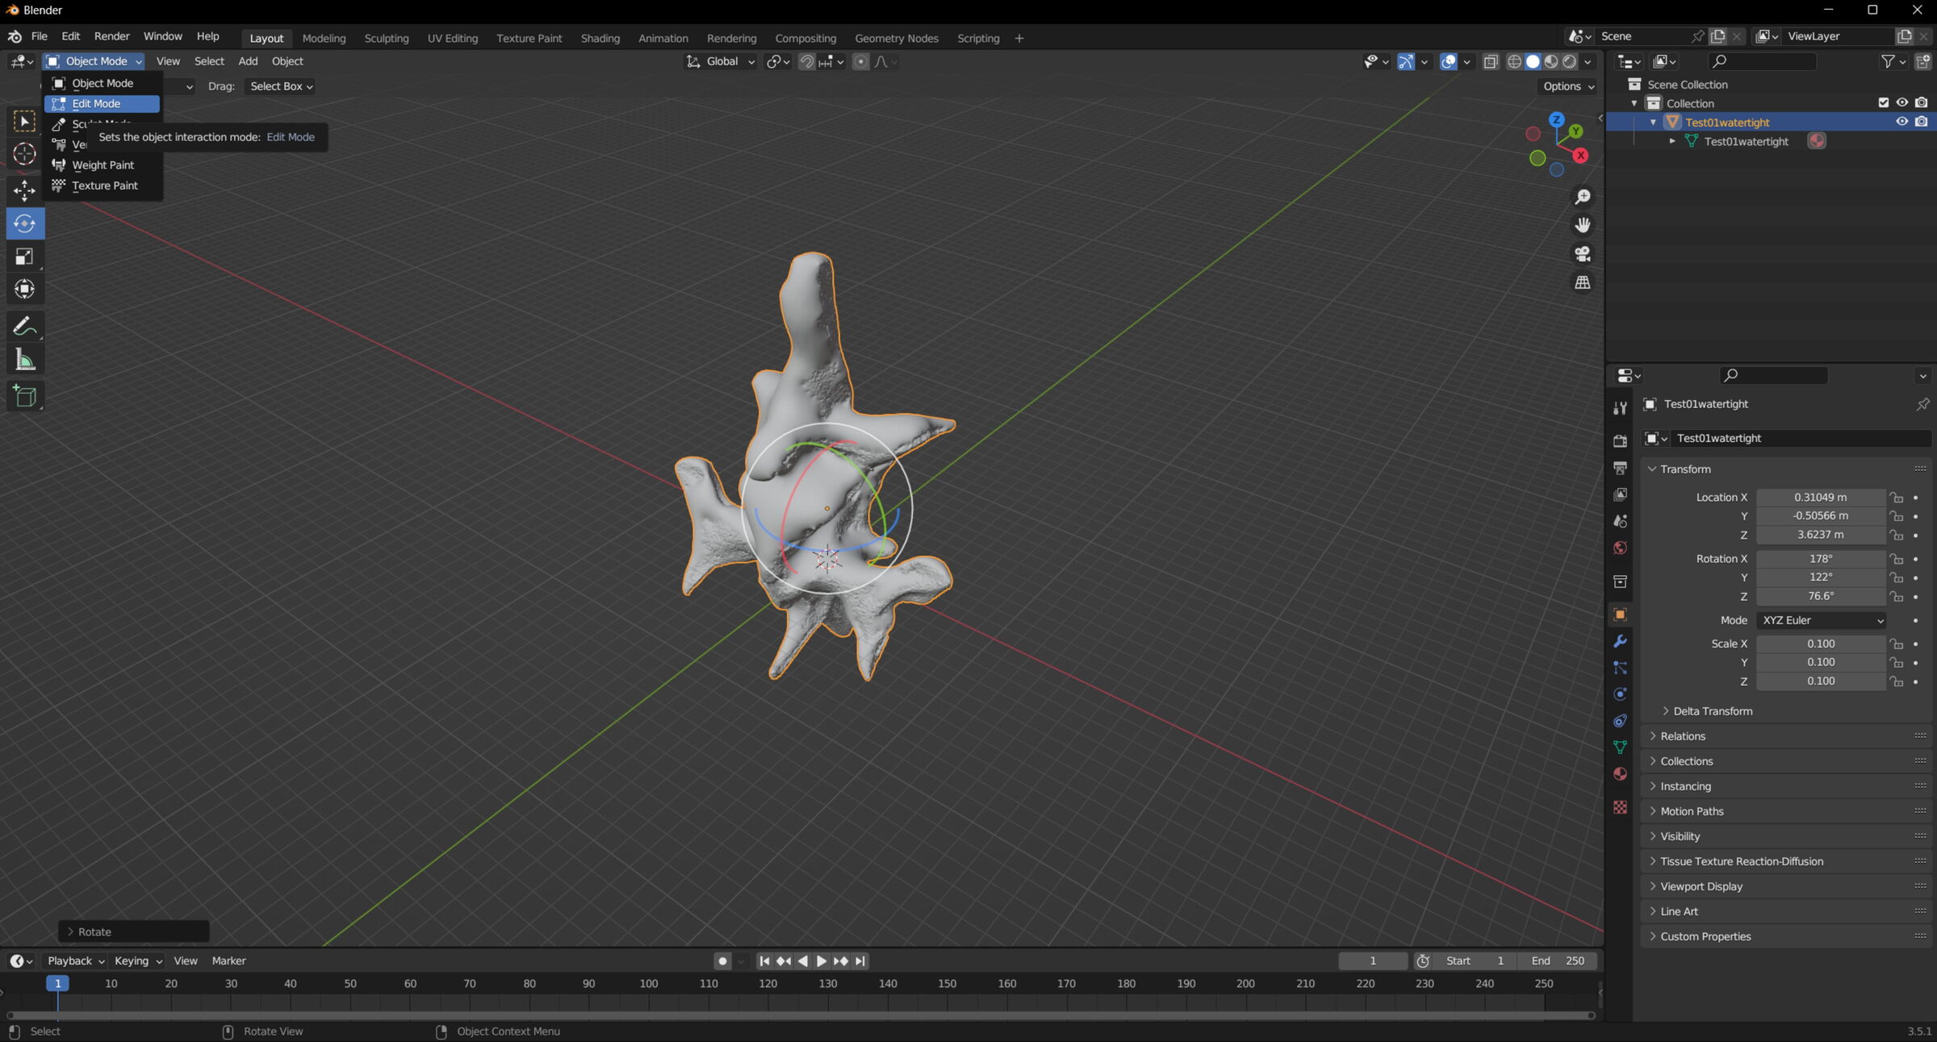Image resolution: width=1937 pixels, height=1042 pixels.
Task: Open the Texture properties checker tab
Action: tap(1620, 807)
